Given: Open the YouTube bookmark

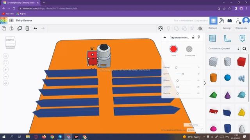Looking at the screenshot, I should pos(8,14).
